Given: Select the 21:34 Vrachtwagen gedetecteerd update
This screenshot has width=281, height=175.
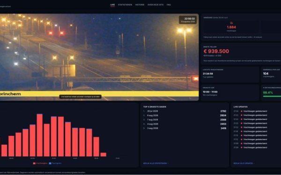Looking at the screenshot, I should [x=251, y=111].
